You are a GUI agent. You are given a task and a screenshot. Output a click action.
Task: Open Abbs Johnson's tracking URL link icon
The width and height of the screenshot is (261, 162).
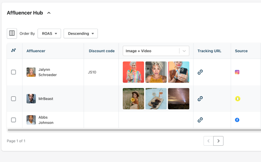pos(200,120)
